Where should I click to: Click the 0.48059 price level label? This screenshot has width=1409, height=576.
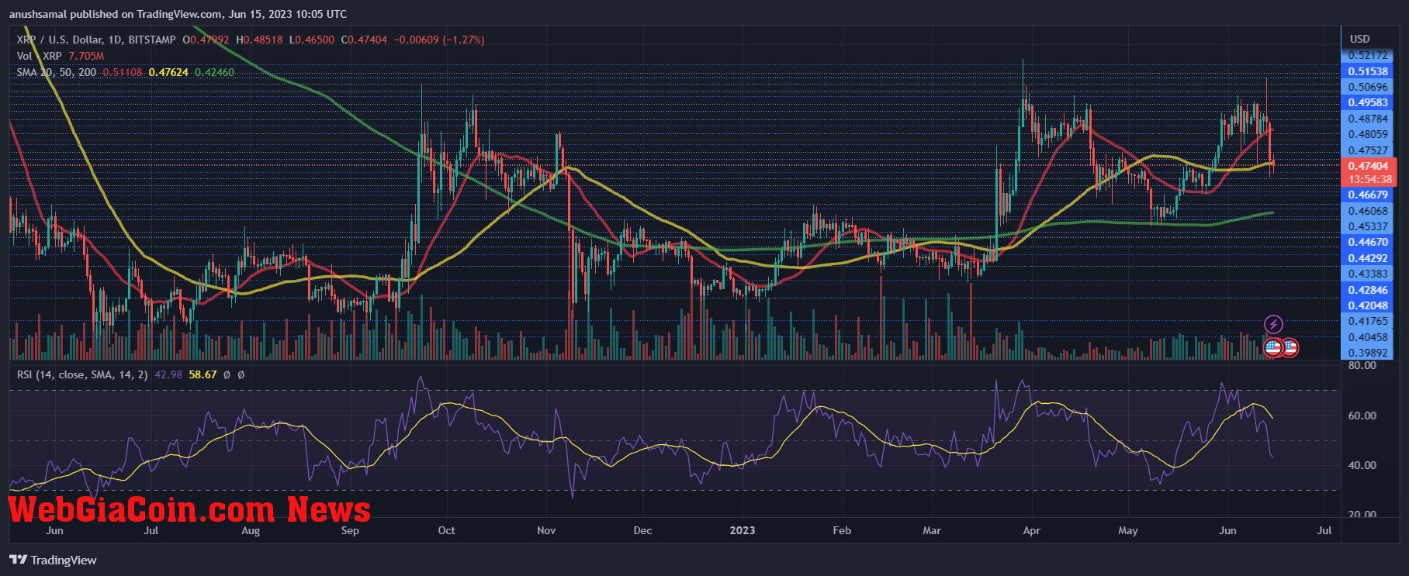point(1368,134)
